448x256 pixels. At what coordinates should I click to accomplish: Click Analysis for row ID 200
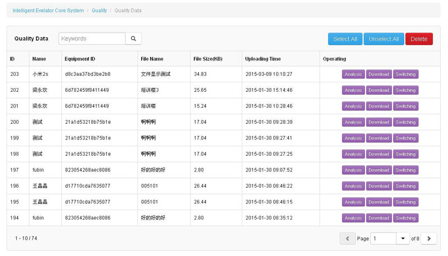point(353,122)
